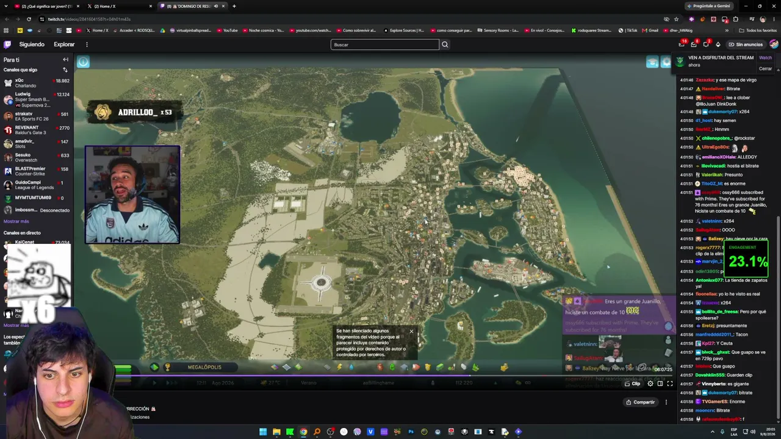
Task: Click the Sin anuncios button
Action: click(745, 45)
